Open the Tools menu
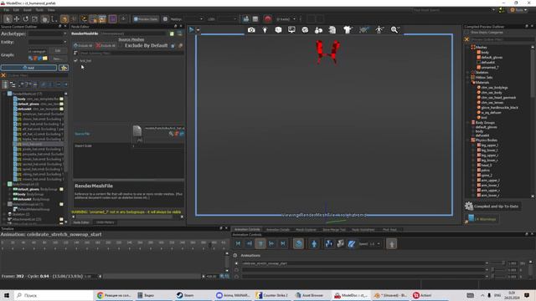Image resolution: width=536 pixels, height=301 pixels. [x=39, y=10]
